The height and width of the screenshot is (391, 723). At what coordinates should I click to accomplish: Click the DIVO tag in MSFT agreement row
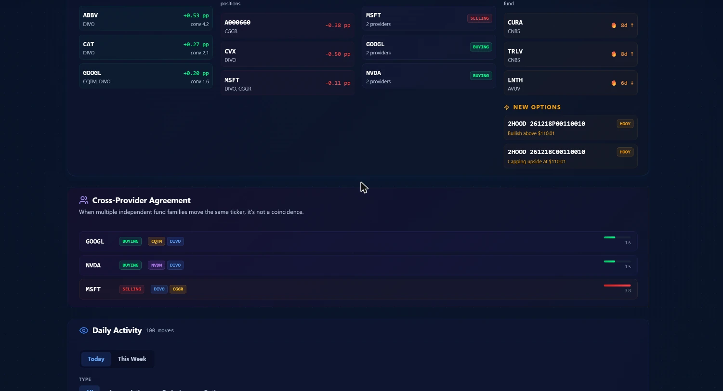[x=159, y=289]
